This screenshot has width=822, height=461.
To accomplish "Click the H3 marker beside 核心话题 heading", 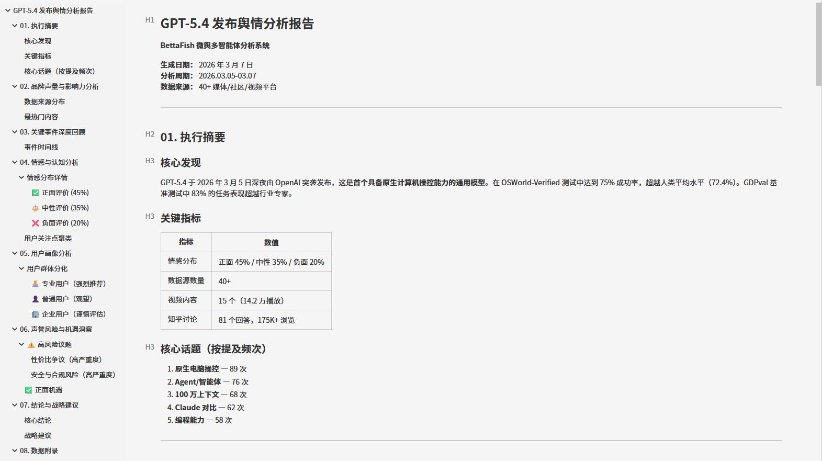I will pyautogui.click(x=150, y=347).
